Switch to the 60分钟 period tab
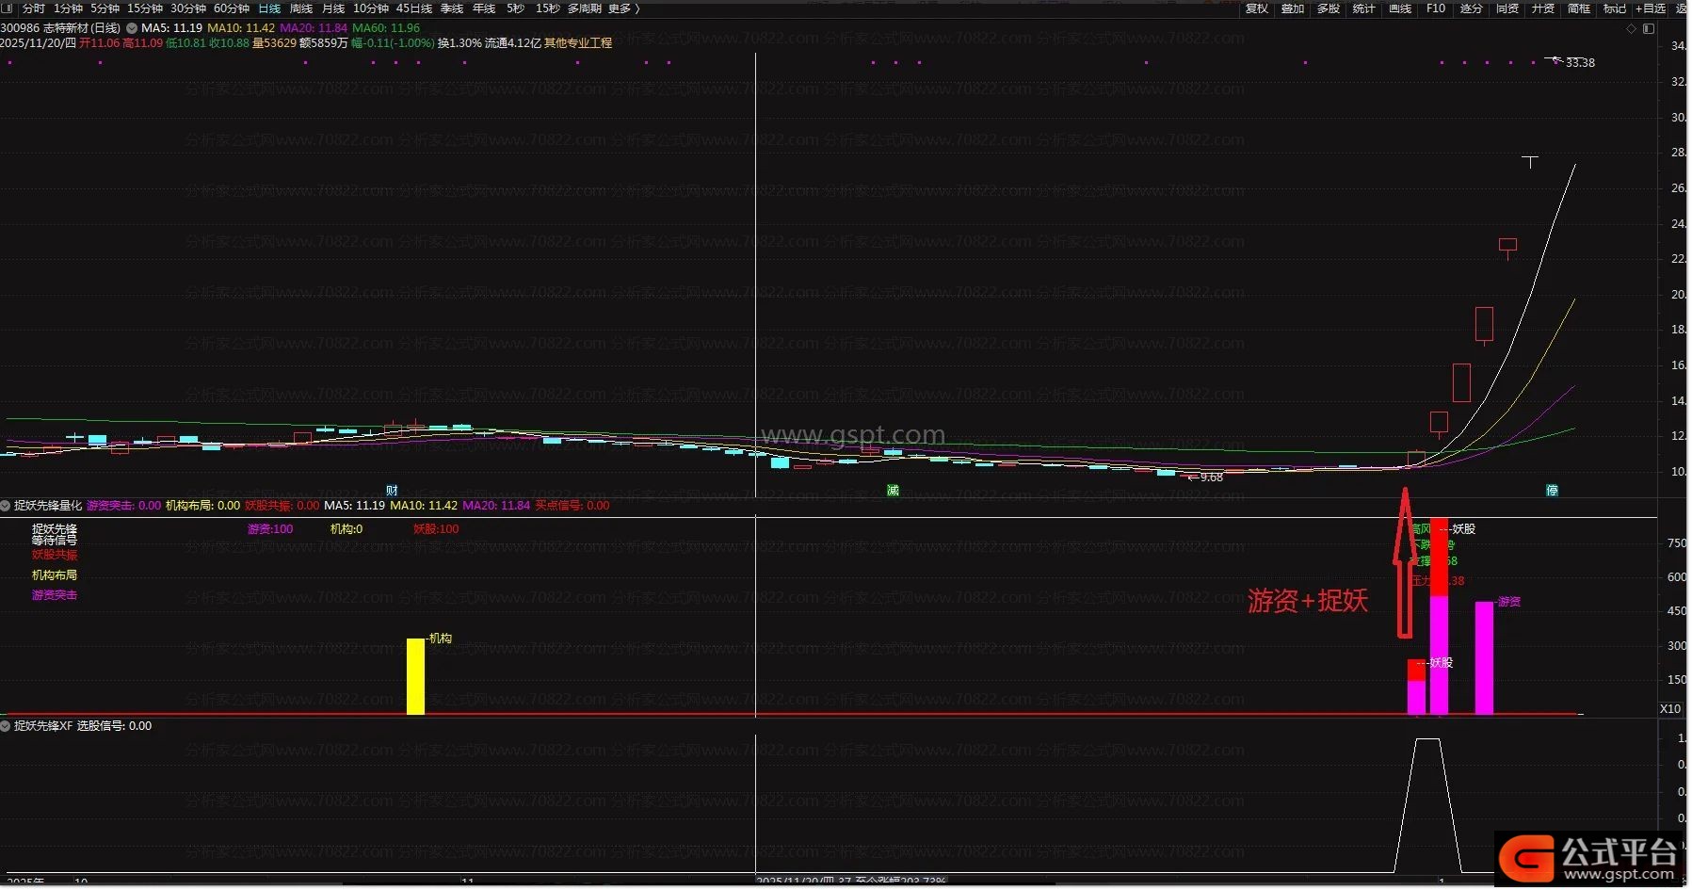Viewport: 1692px width, 890px height. tap(232, 8)
